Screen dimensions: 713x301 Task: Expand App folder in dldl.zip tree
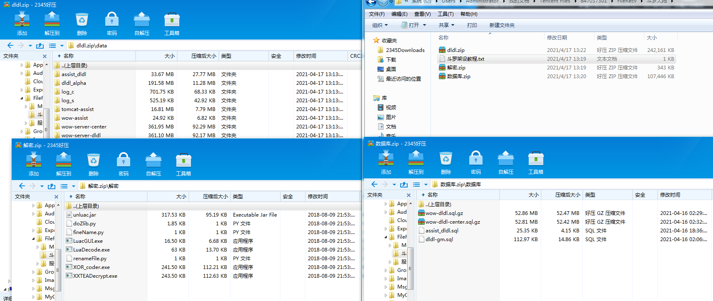click(x=22, y=65)
